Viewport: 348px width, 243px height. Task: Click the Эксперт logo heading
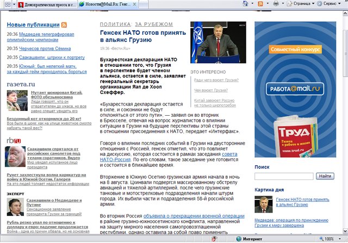tap(15, 194)
